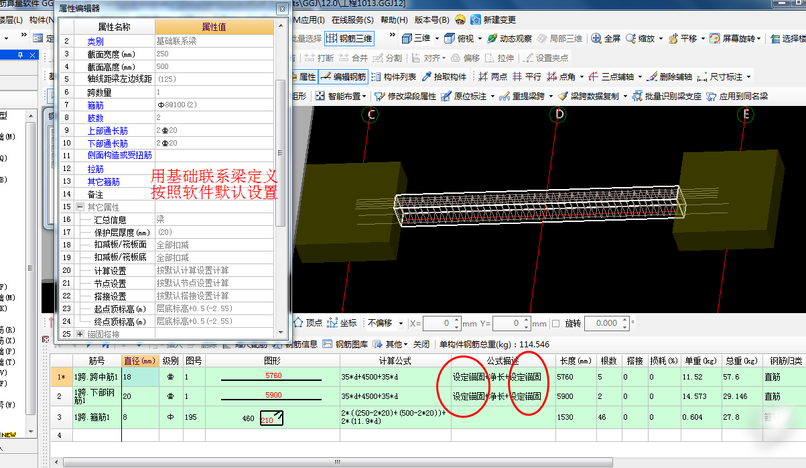Click the 新建变更 button
Screen dimensions: 806x468
click(x=493, y=19)
